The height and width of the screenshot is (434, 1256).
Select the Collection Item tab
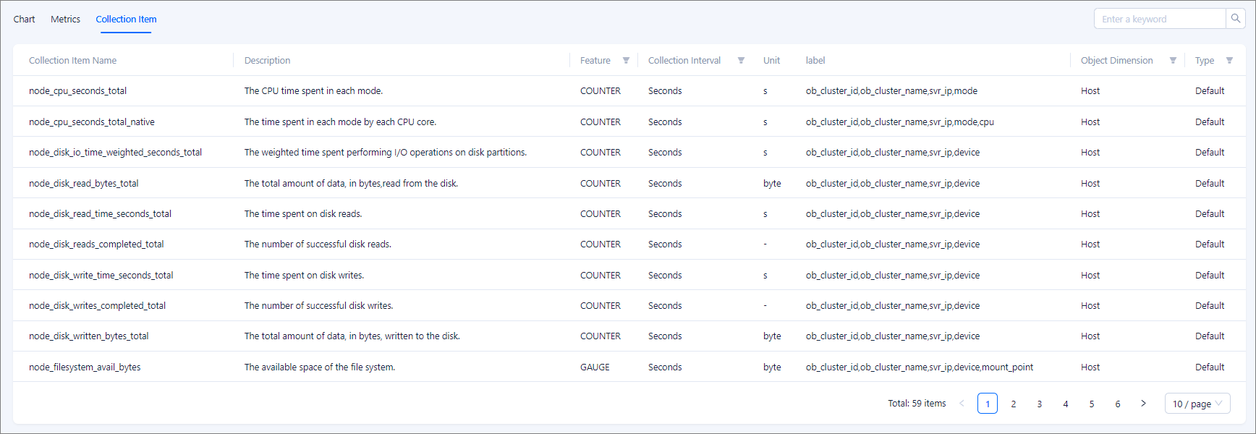click(126, 20)
